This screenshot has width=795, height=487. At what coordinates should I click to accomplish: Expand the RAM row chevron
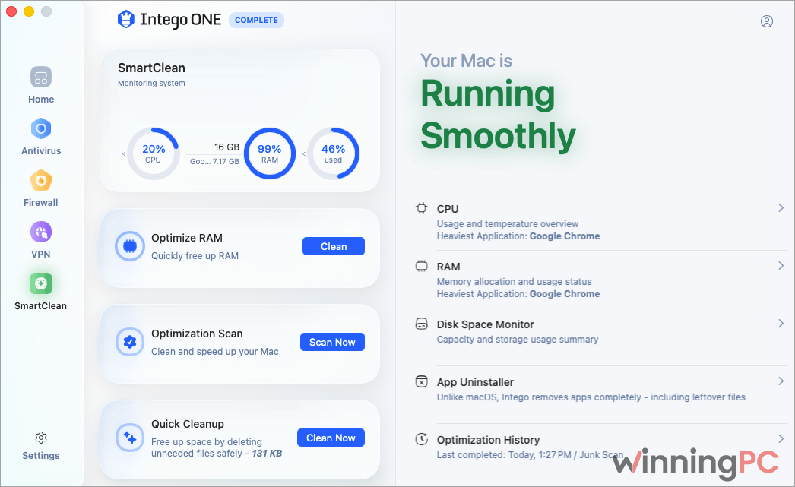pyautogui.click(x=781, y=266)
